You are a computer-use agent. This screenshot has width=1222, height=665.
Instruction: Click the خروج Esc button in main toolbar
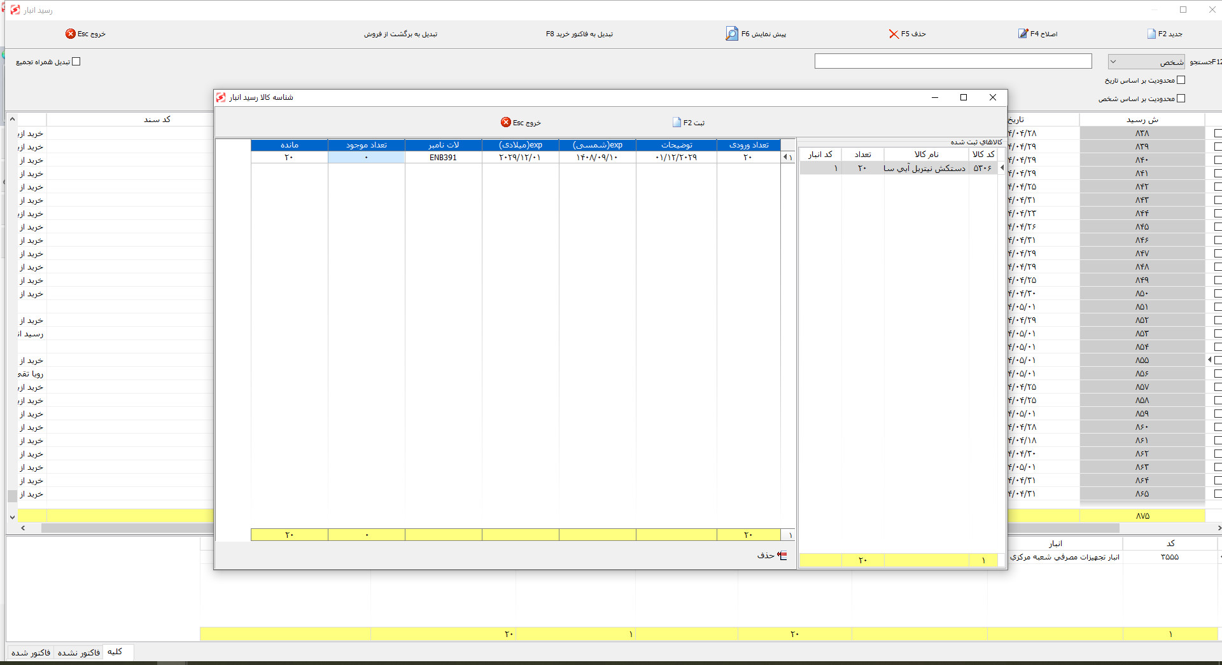pos(85,34)
